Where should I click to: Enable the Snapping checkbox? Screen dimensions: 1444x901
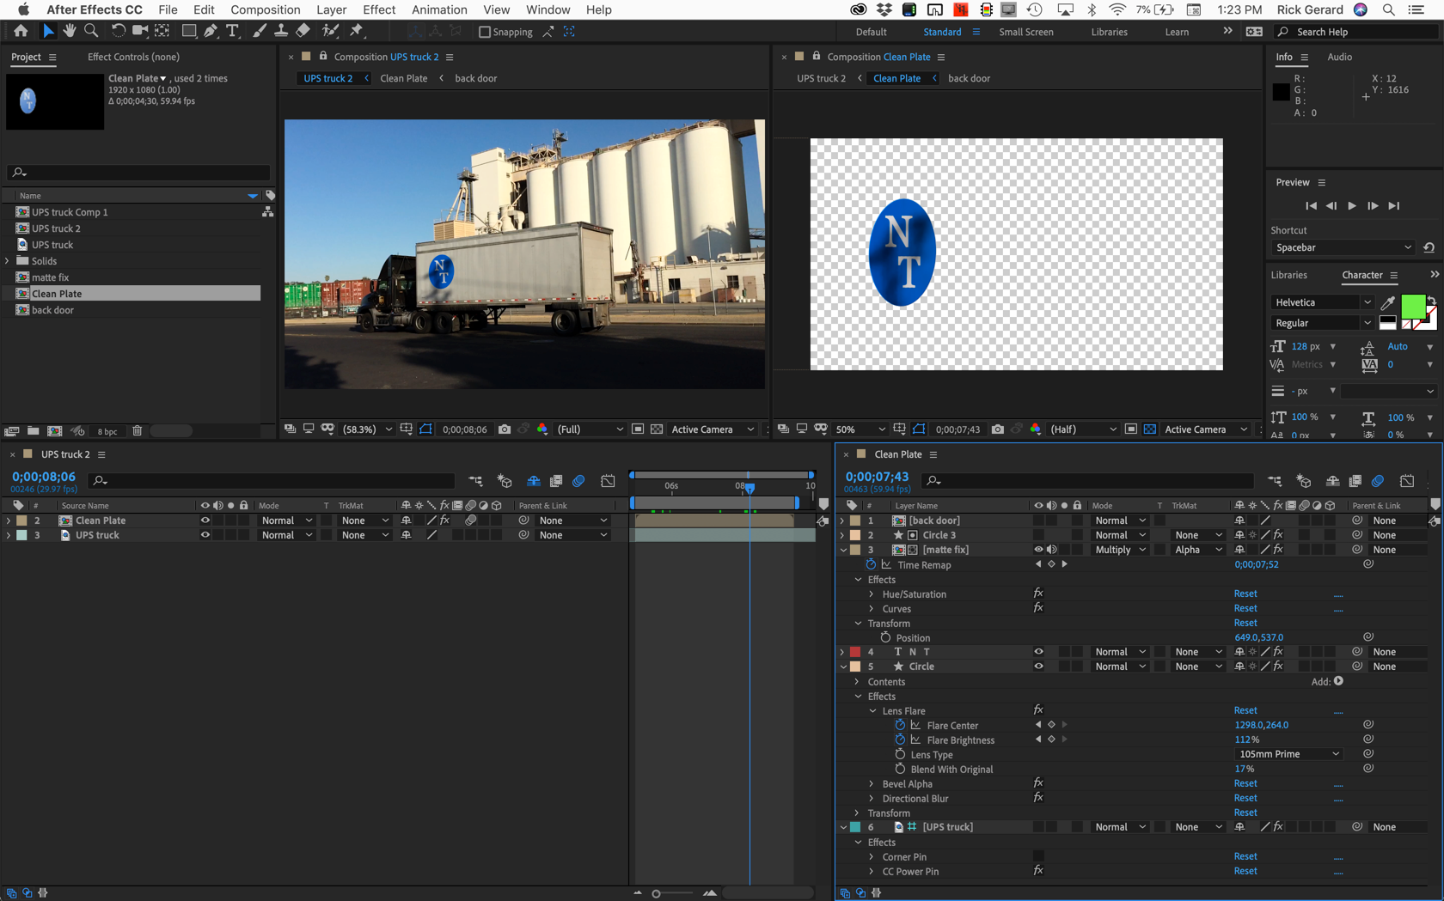(485, 32)
